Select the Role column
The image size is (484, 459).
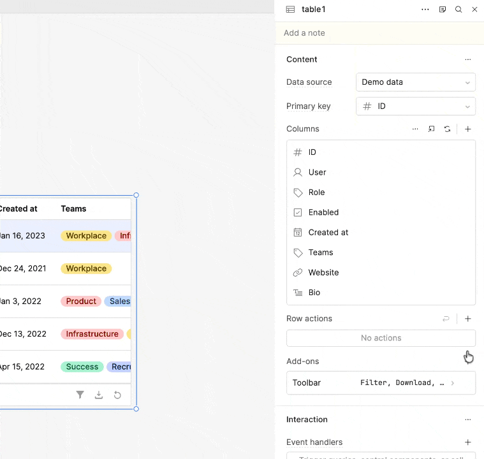[x=381, y=193]
